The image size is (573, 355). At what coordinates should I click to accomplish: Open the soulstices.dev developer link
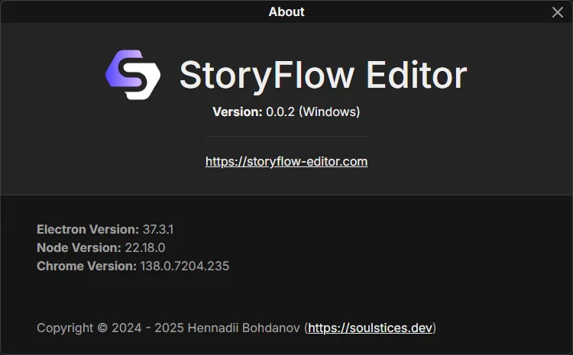point(371,328)
